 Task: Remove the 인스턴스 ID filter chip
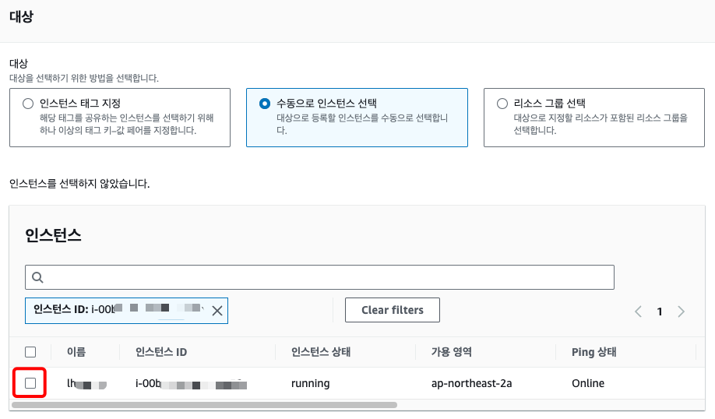tap(217, 311)
